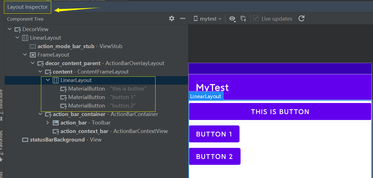373x178 pixels.
Task: Click the decor_content_parent node icon
Action: [x=41, y=63]
